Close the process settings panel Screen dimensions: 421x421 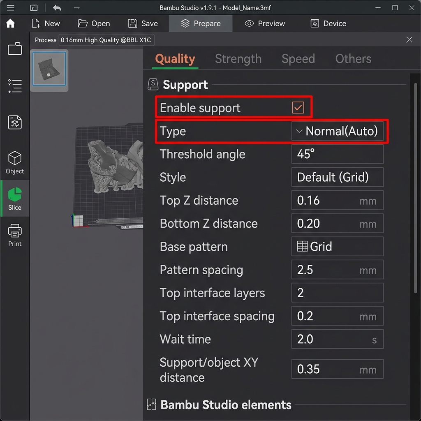409,40
